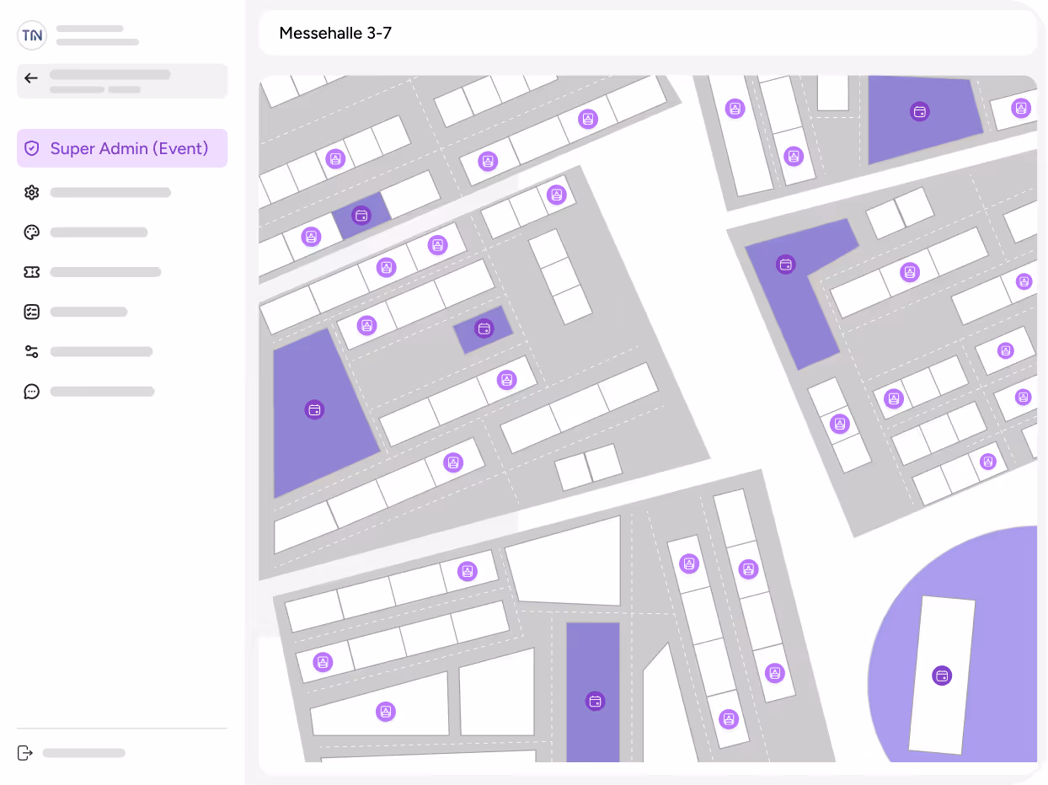Select wallet marker on the L-shaped purple booth

tap(785, 264)
